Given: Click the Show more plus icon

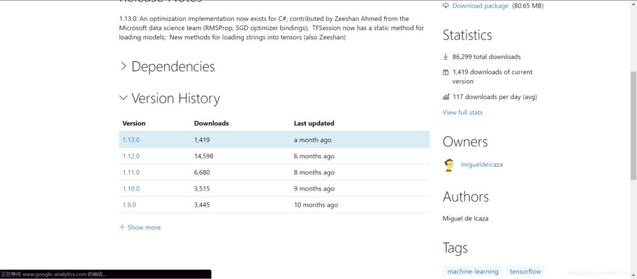Looking at the screenshot, I should (x=122, y=227).
